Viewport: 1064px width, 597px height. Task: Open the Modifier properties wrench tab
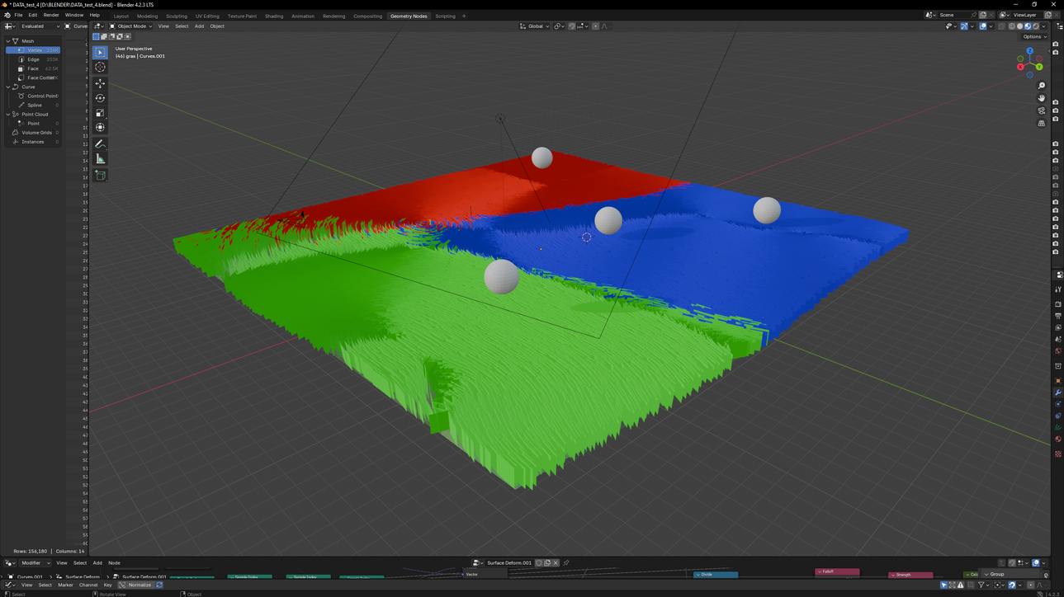[1058, 393]
